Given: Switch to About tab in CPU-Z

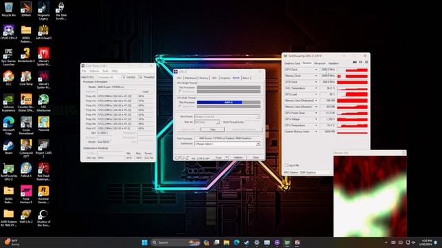Looking at the screenshot, I should (246, 78).
